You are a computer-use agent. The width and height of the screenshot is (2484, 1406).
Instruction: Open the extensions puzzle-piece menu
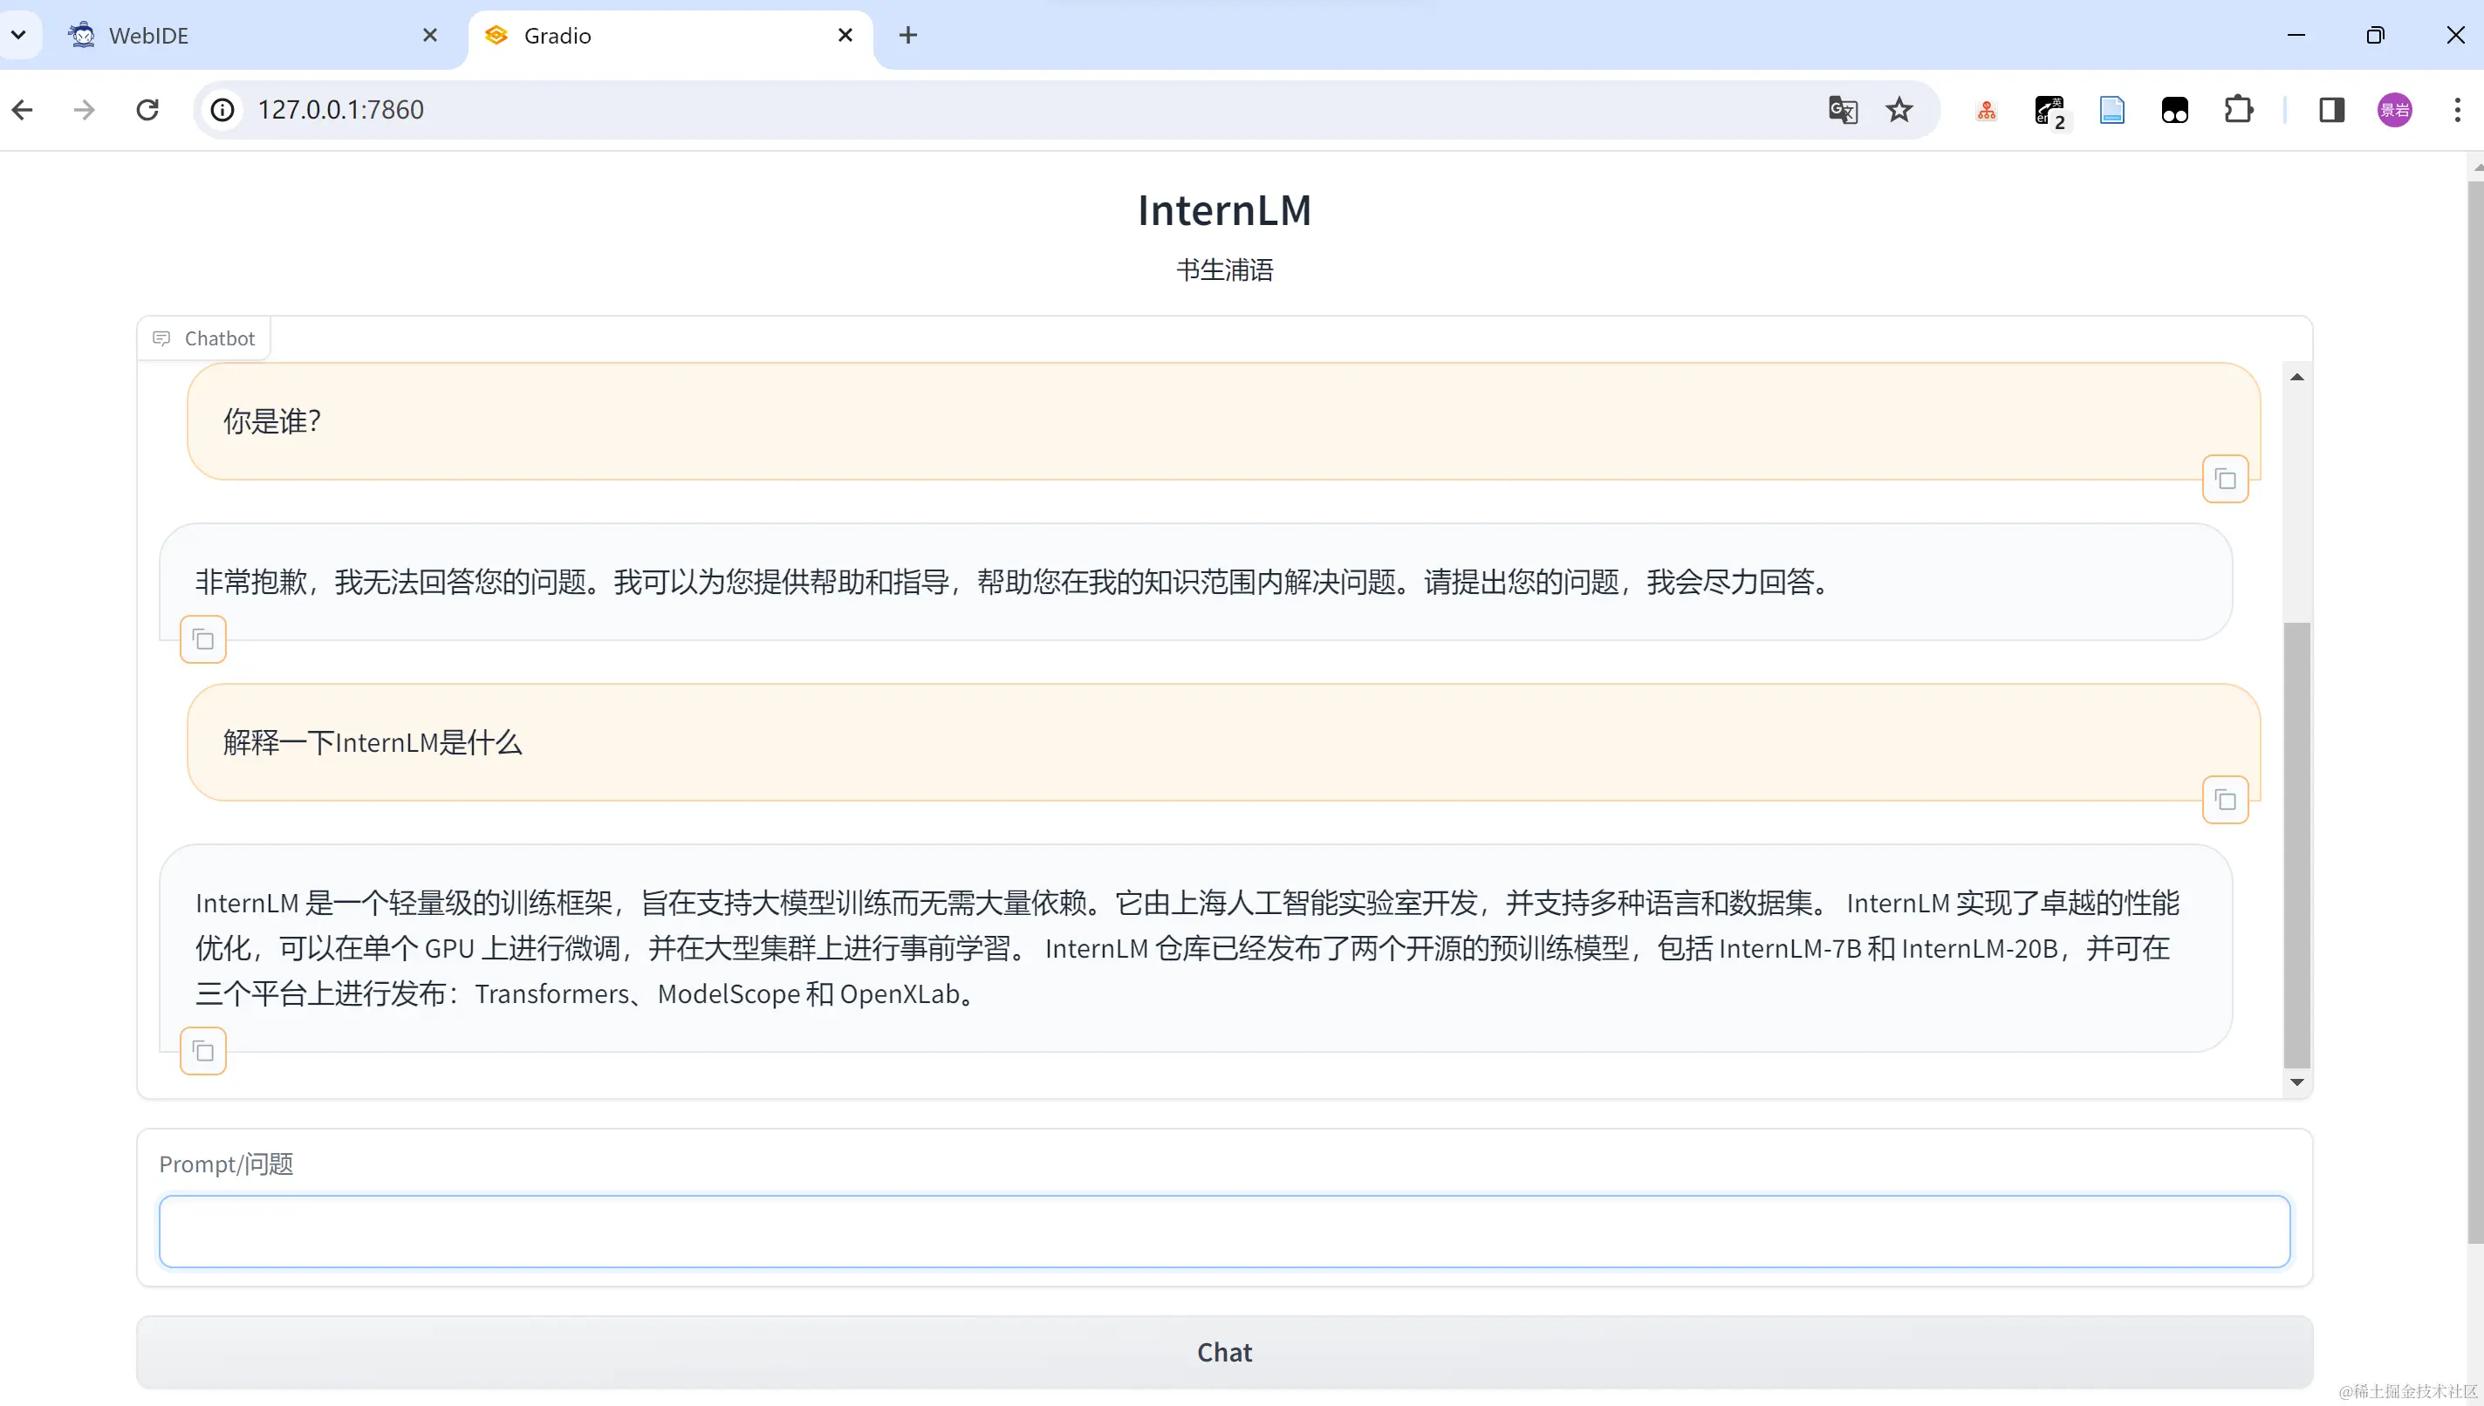(x=2239, y=109)
